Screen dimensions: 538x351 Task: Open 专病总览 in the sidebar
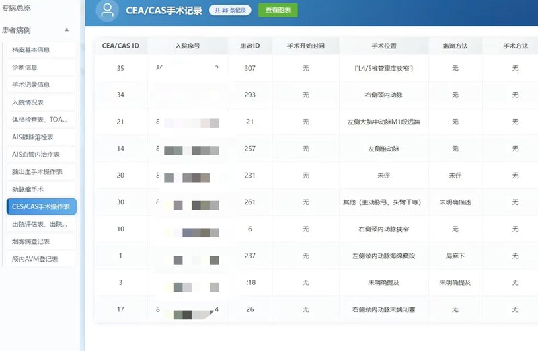coord(16,8)
